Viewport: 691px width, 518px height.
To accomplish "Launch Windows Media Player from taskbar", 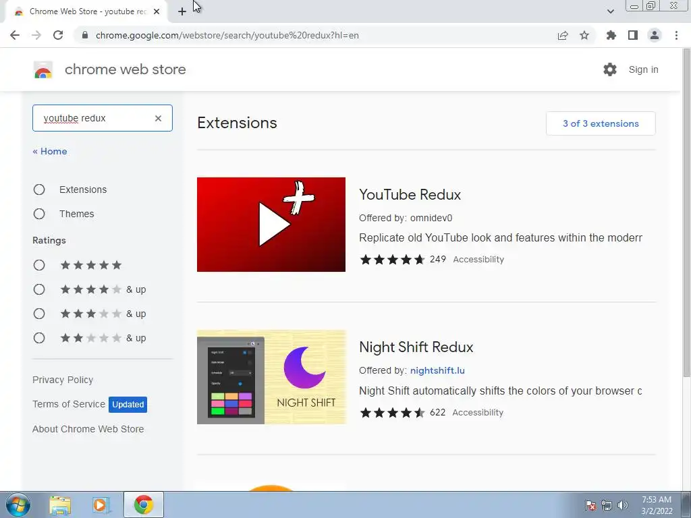I will 101,505.
